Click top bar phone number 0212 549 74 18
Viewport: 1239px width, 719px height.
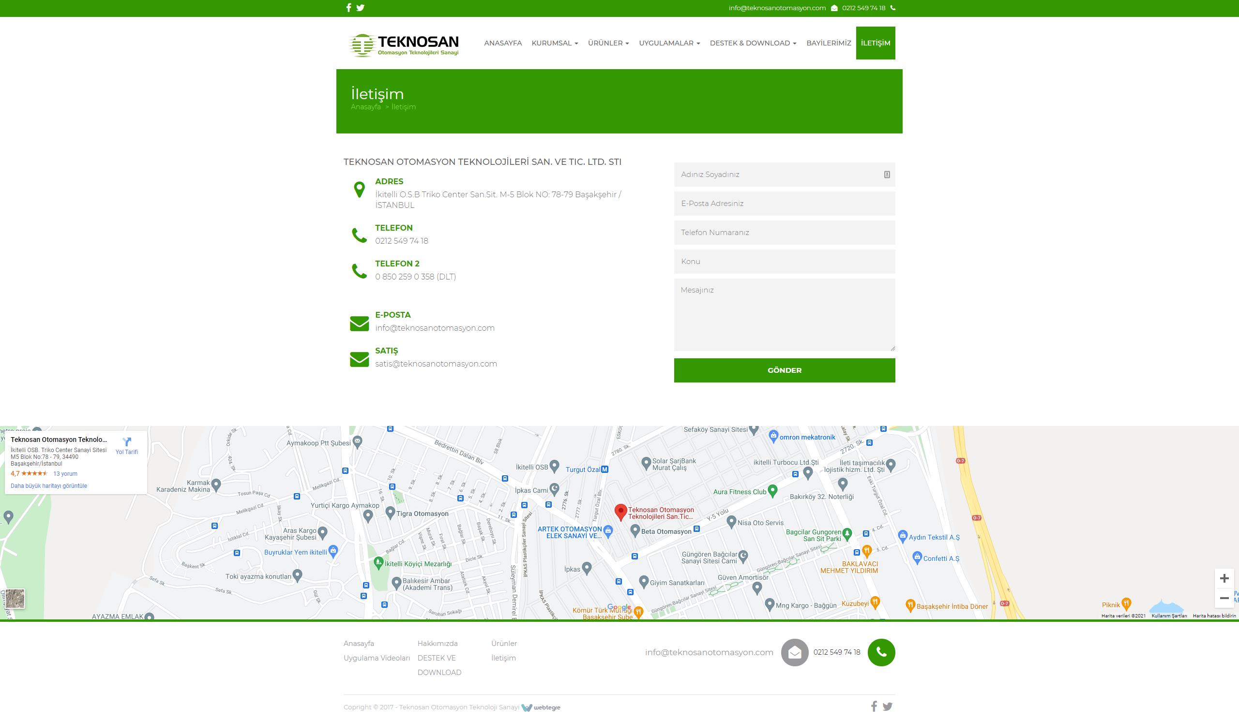pyautogui.click(x=863, y=8)
